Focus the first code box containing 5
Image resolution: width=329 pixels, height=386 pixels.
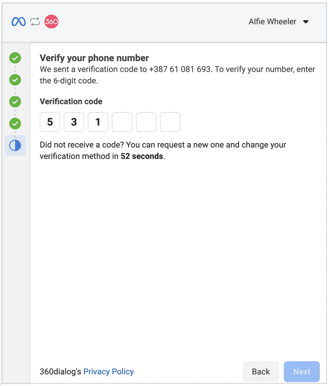[x=50, y=122]
